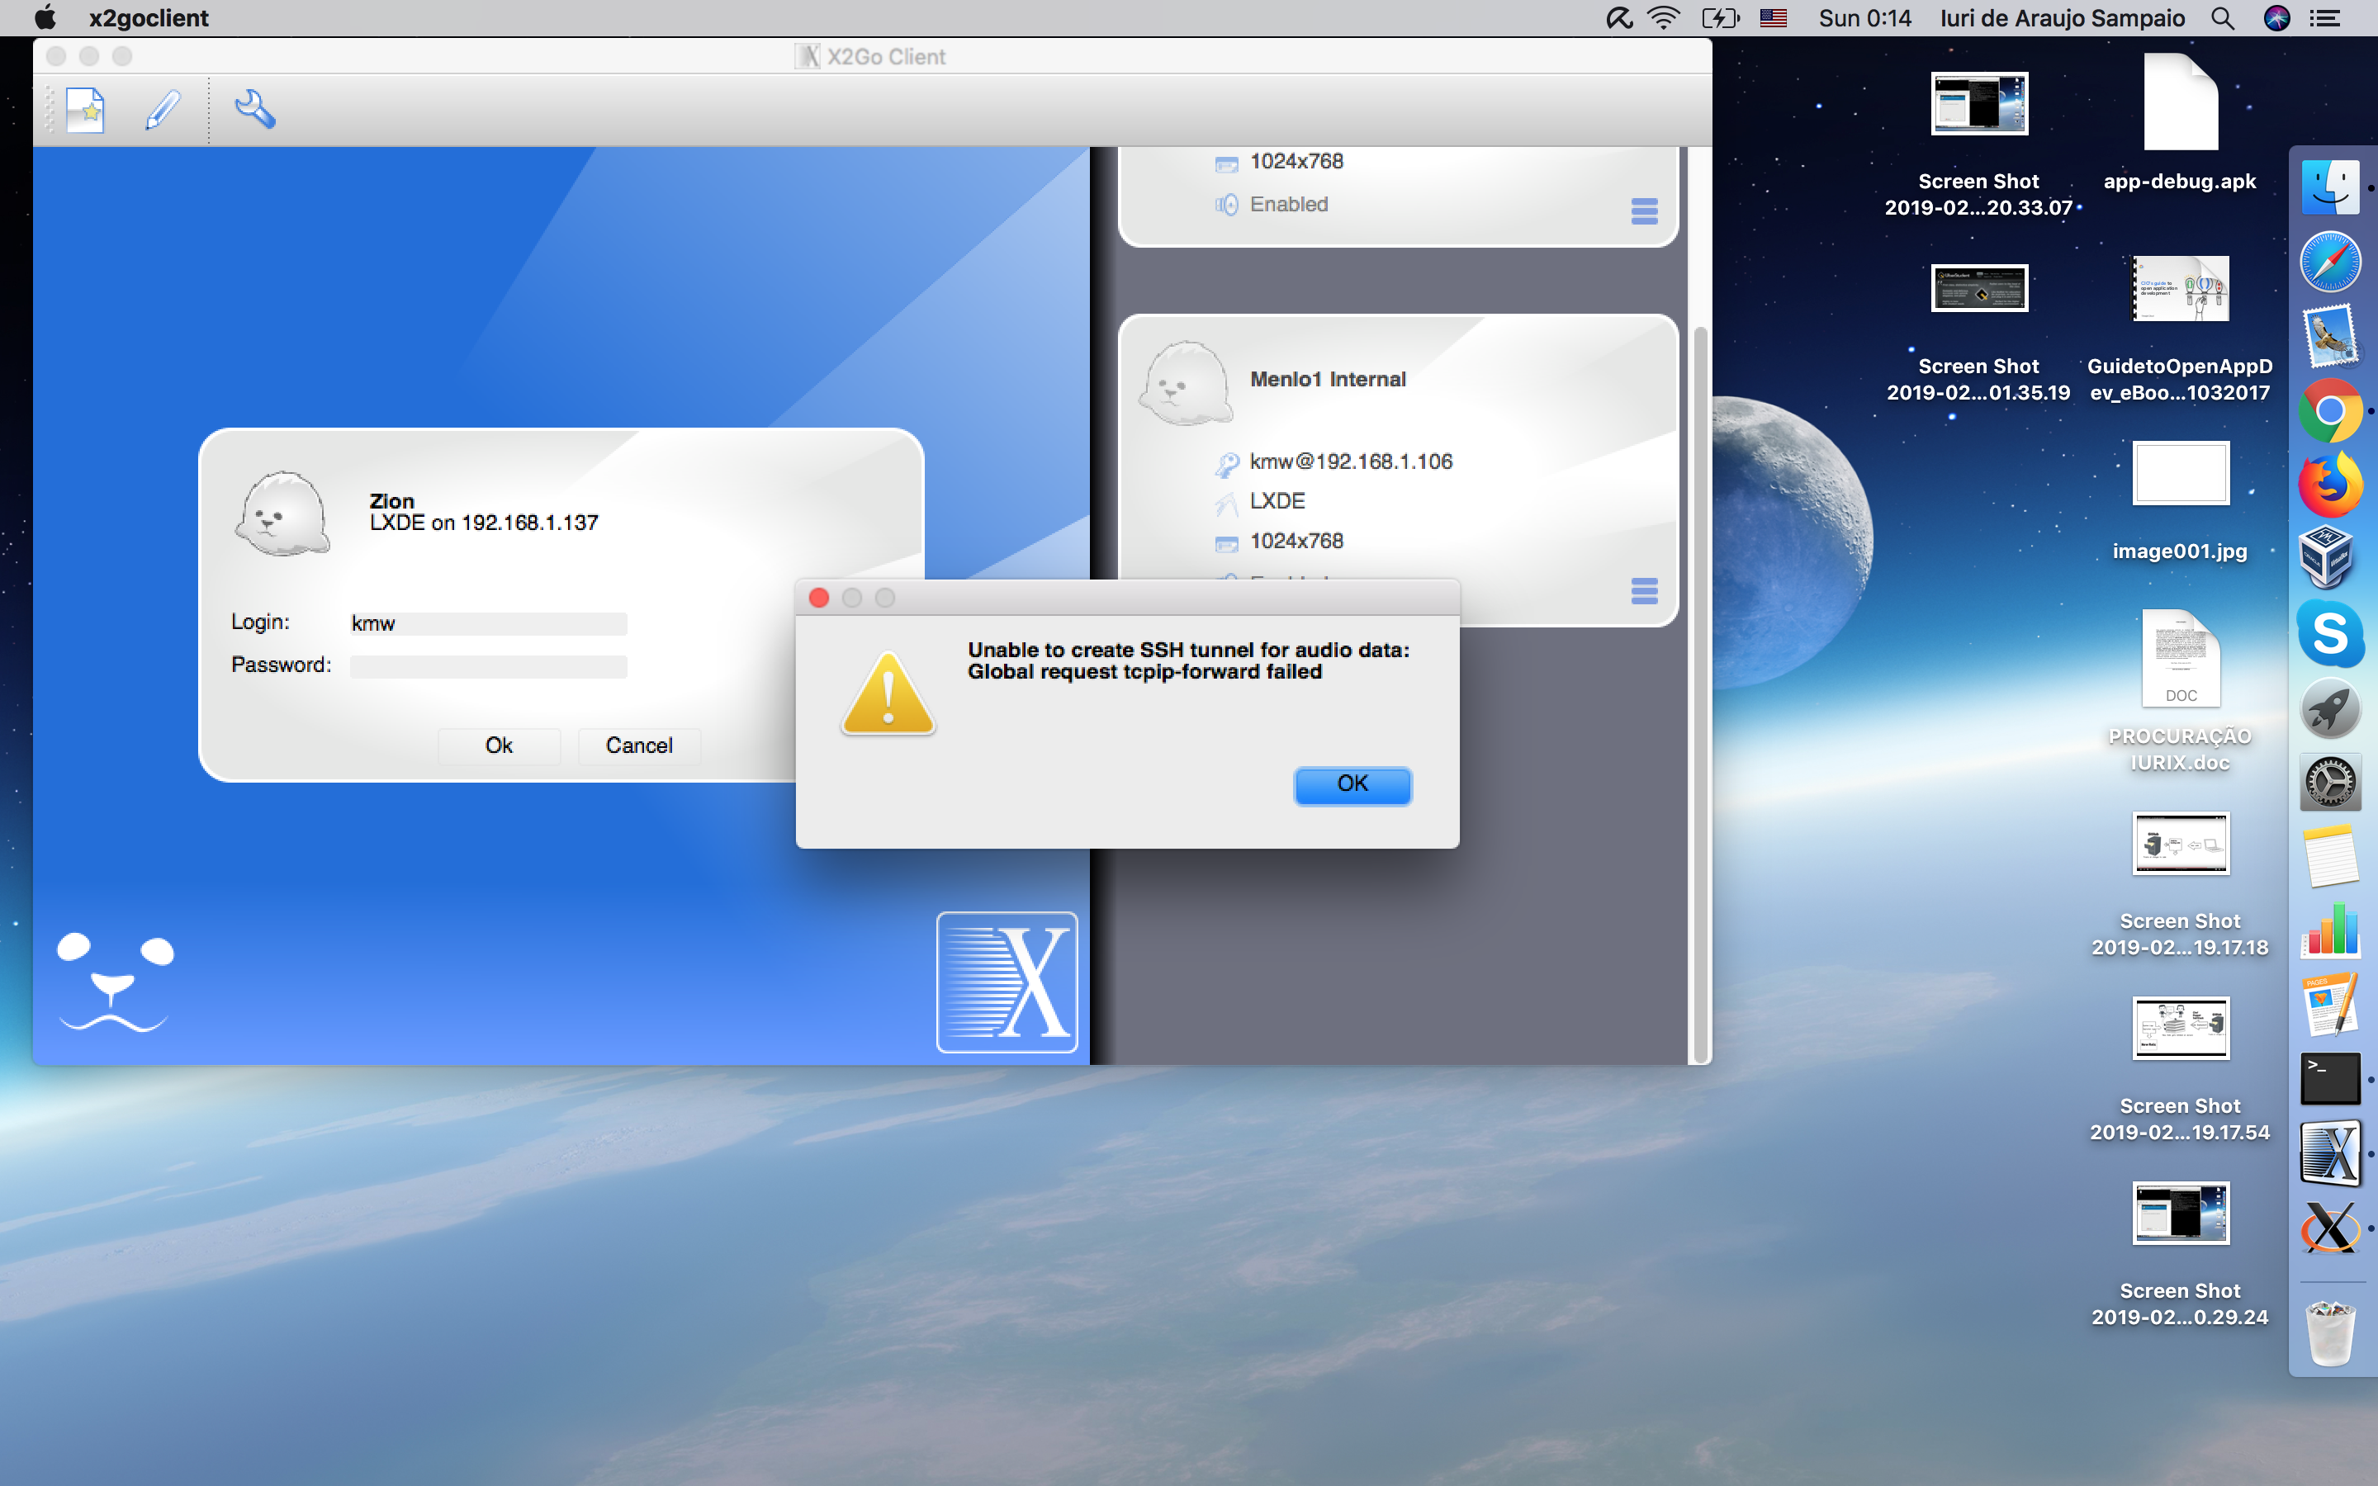Open Safari from the Dock

tap(2330, 262)
